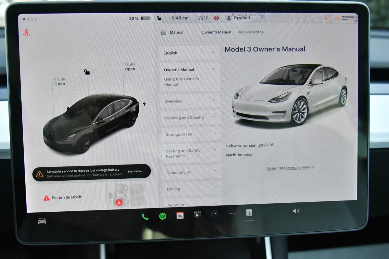Expand the Overview section

tap(190, 101)
